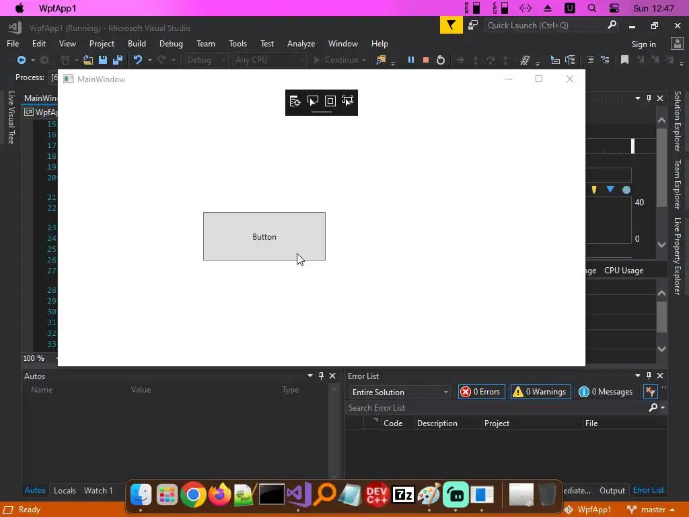Switch to the Output tab

[x=612, y=490]
